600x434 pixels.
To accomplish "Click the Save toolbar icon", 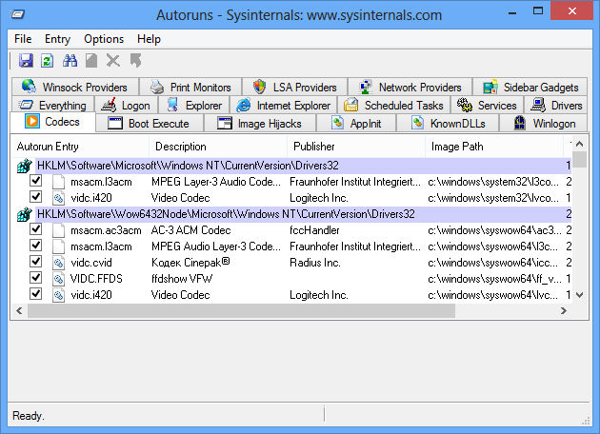I will click(26, 61).
